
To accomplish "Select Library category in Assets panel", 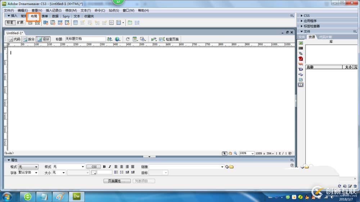I will tap(301, 85).
